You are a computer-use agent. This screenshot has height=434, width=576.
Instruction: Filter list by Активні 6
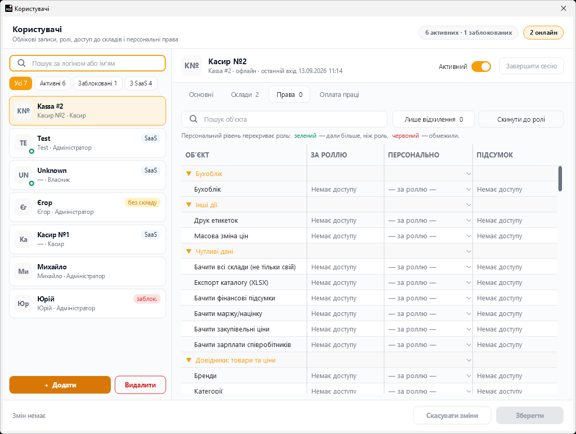pyautogui.click(x=52, y=83)
